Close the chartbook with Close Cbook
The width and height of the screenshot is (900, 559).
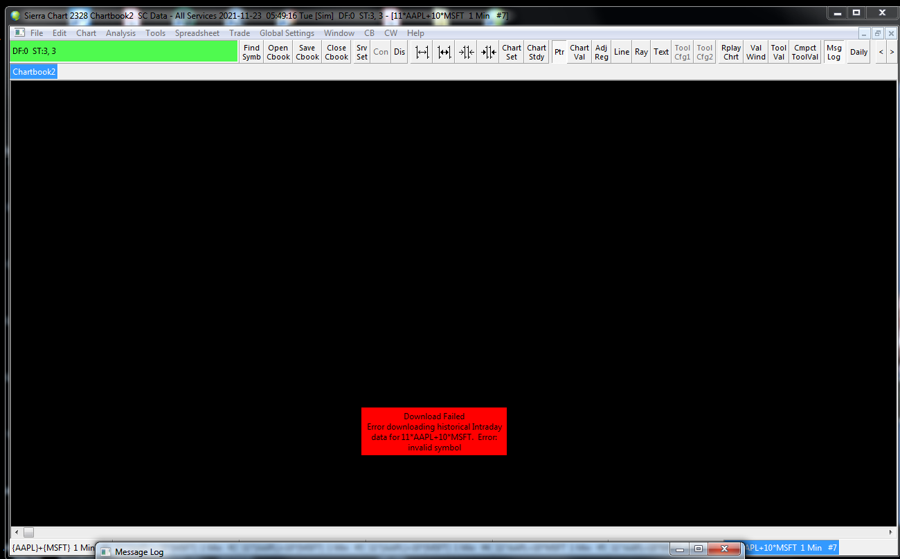pos(336,52)
